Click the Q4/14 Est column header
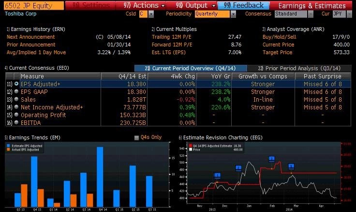 click(124, 76)
